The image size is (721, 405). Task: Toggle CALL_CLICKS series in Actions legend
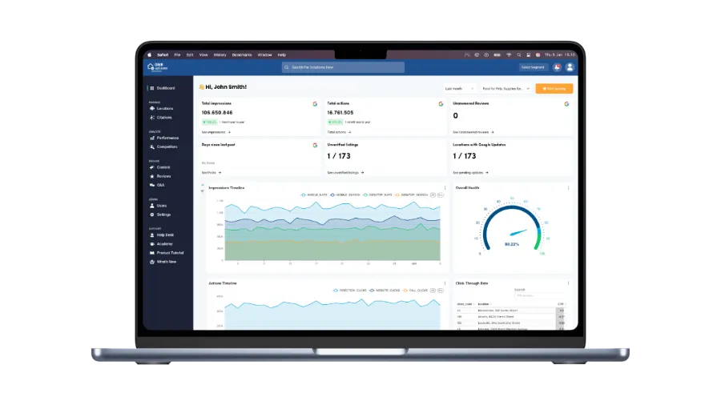[x=415, y=291]
